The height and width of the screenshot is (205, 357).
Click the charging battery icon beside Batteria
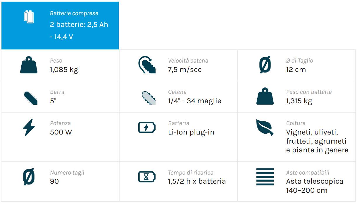pyautogui.click(x=147, y=128)
